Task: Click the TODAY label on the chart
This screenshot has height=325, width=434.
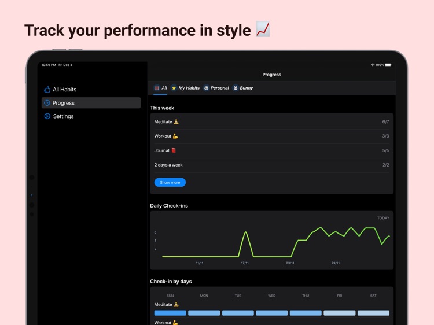Action: click(383, 218)
